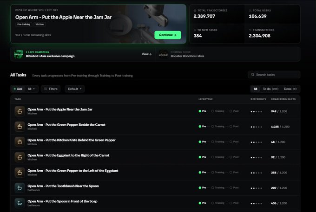316x212 pixels.
Task: Open task Put the Apple Near the Jam Jar row
Action: tap(155, 111)
